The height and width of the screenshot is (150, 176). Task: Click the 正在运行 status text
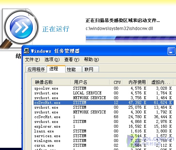pyautogui.click(x=56, y=29)
